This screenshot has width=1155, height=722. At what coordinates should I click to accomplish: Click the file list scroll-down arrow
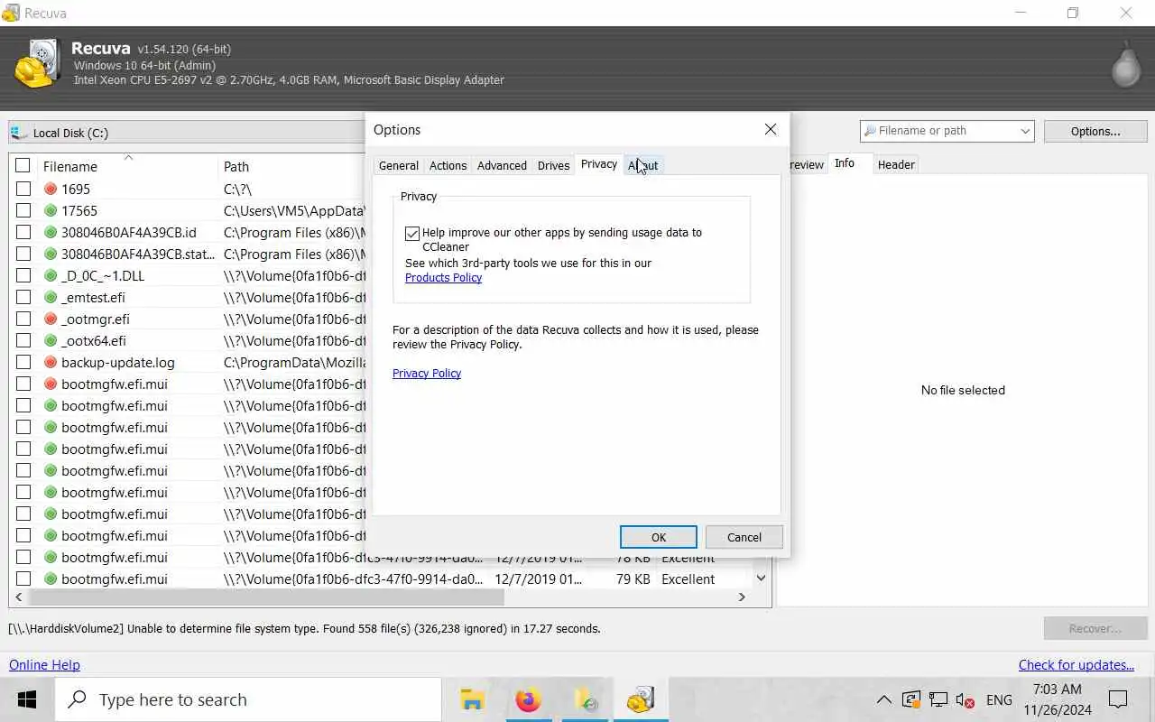pyautogui.click(x=761, y=578)
